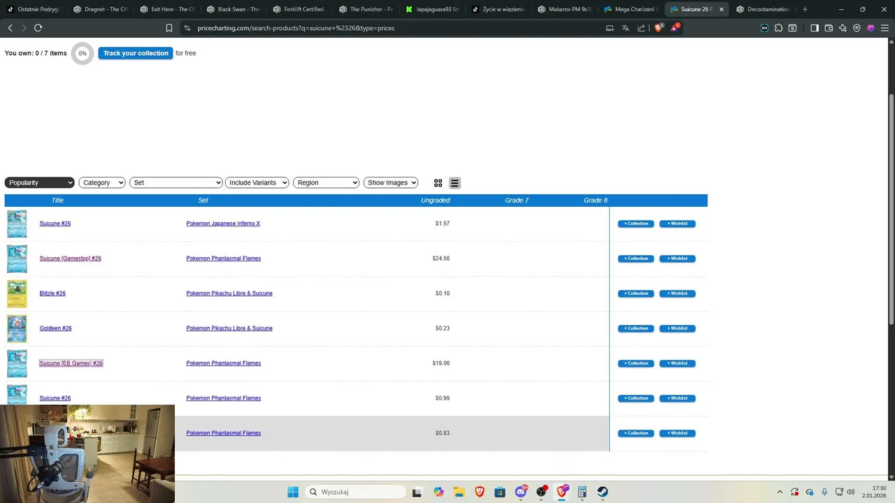Open the browser extensions puzzle icon

click(778, 28)
